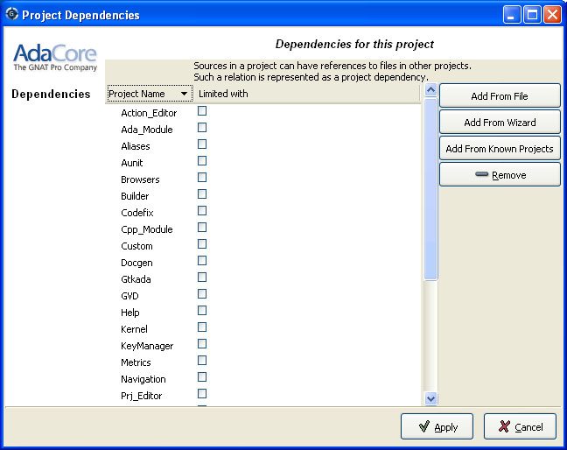
Task: Tick the Limited with checkbox for Gtkada
Action: (202, 278)
